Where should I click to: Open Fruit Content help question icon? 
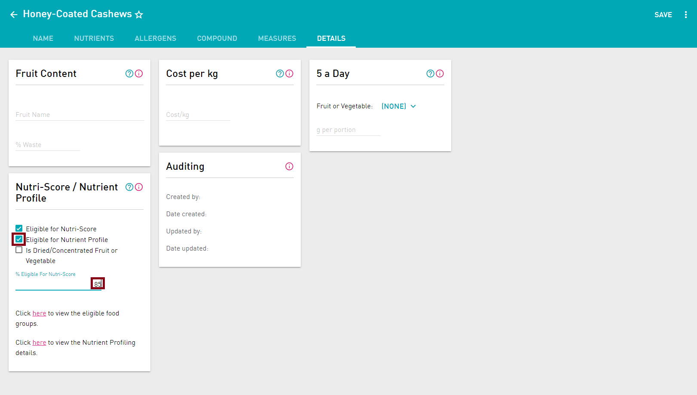pyautogui.click(x=129, y=73)
